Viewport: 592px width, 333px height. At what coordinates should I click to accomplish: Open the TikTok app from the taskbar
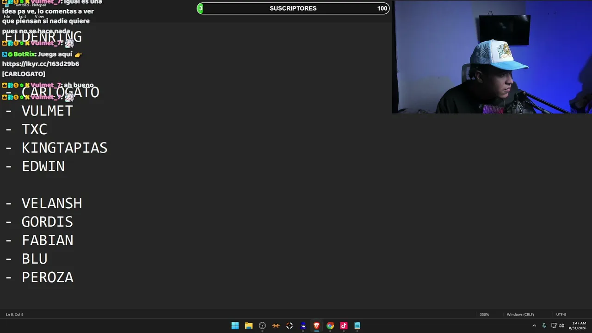[x=344, y=326]
